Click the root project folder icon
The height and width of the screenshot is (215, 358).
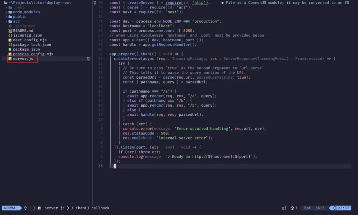click(x=5, y=2)
